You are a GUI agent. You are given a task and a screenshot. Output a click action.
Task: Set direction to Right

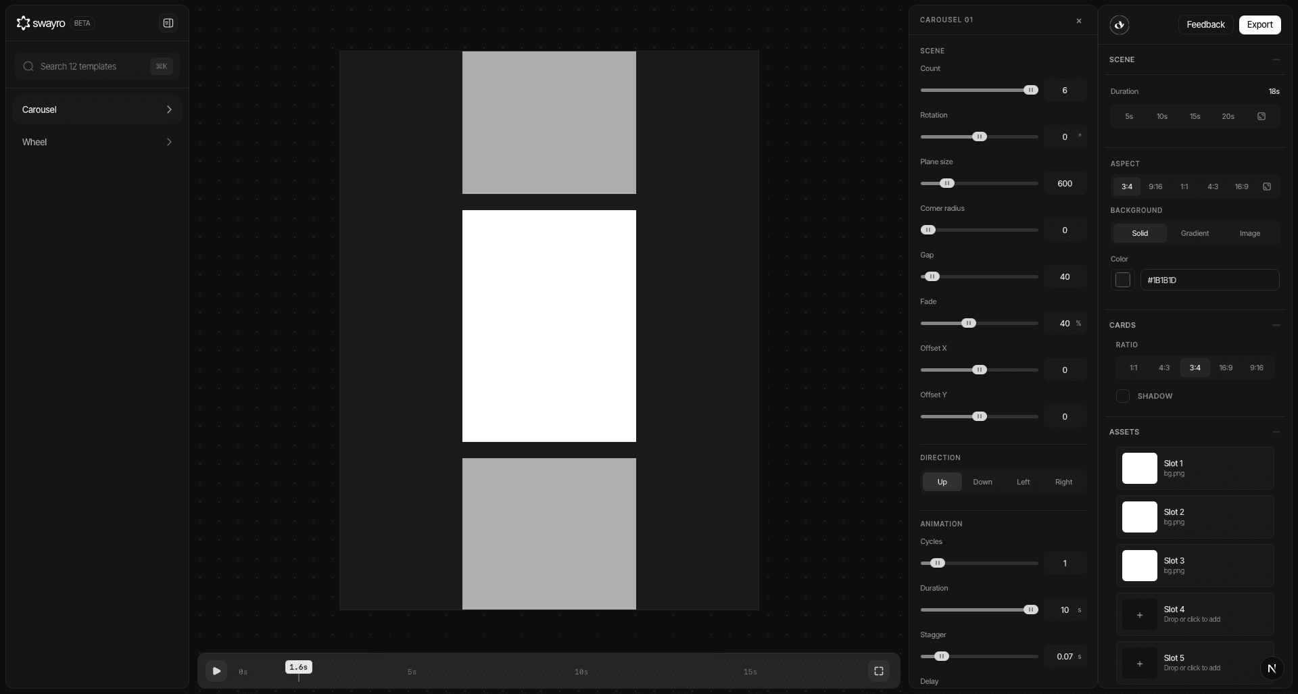click(1063, 482)
